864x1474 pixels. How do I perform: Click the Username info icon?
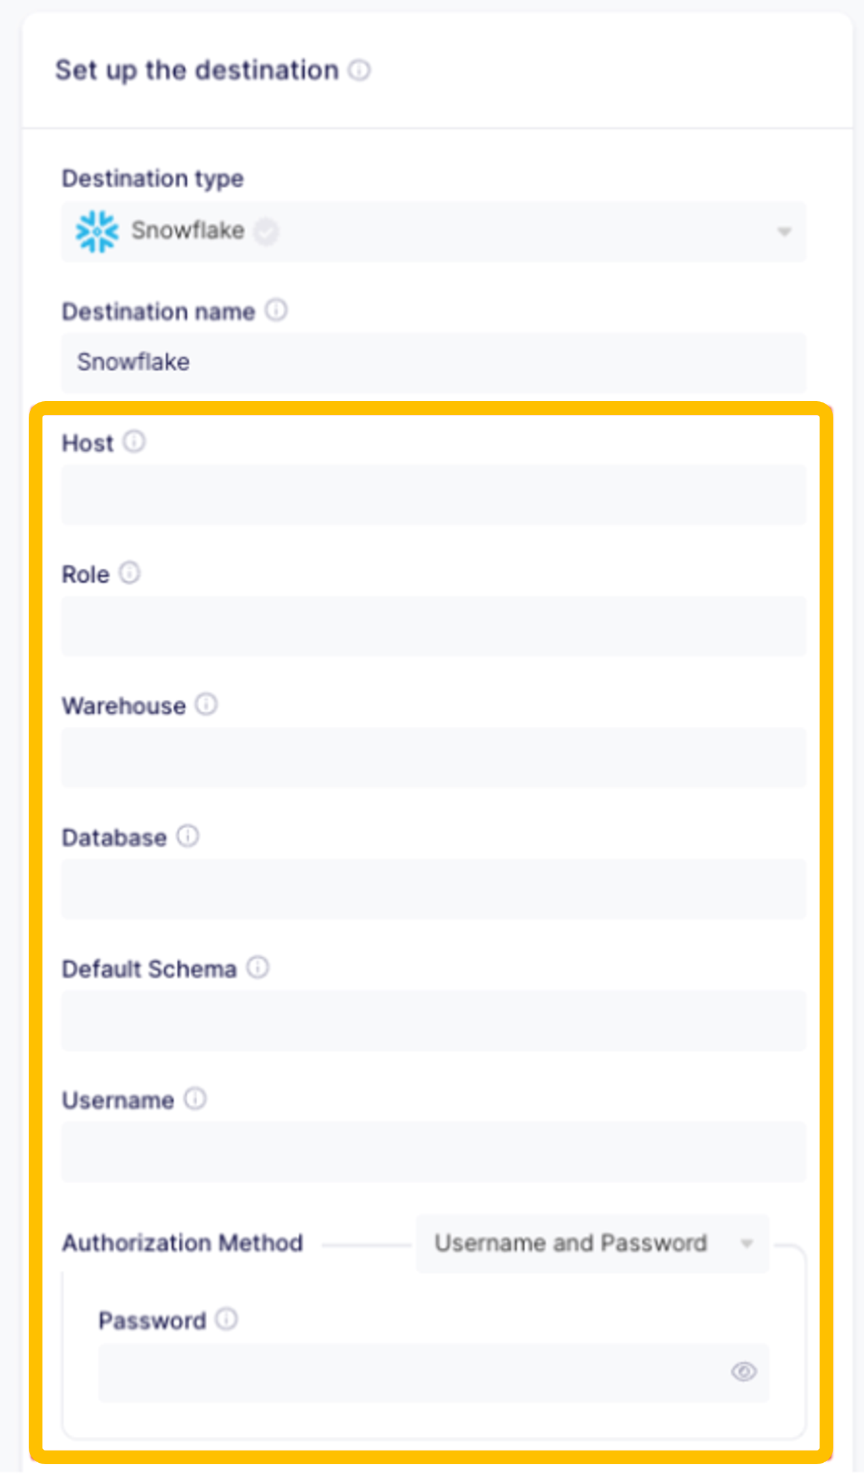click(x=195, y=1099)
